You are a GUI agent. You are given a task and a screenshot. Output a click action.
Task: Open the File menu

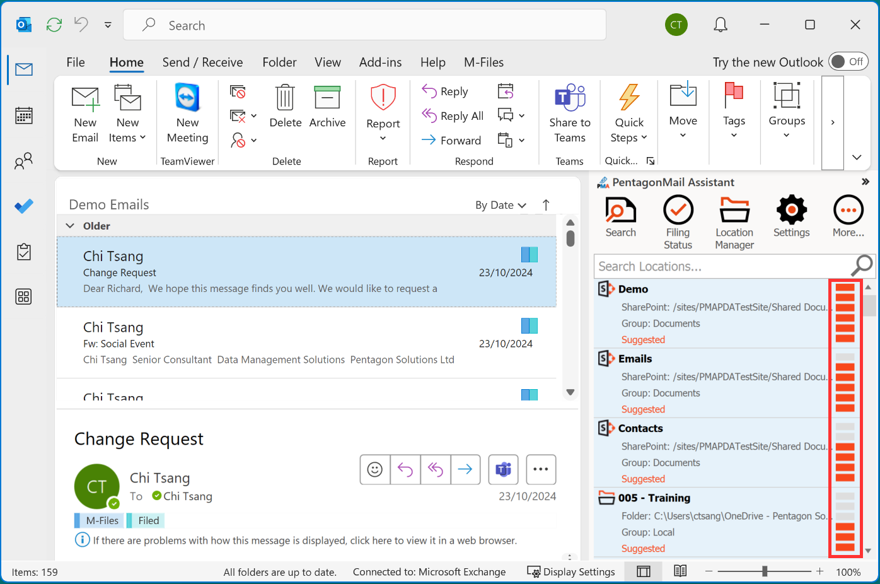tap(76, 62)
